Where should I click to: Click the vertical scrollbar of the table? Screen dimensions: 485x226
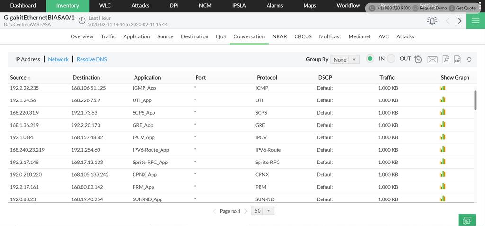[x=476, y=100]
